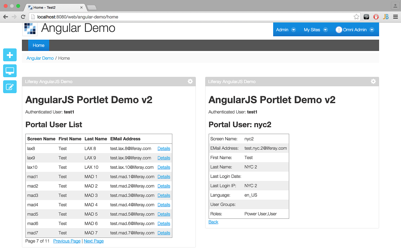
Task: Click the Home breadcrumb text
Action: click(64, 58)
